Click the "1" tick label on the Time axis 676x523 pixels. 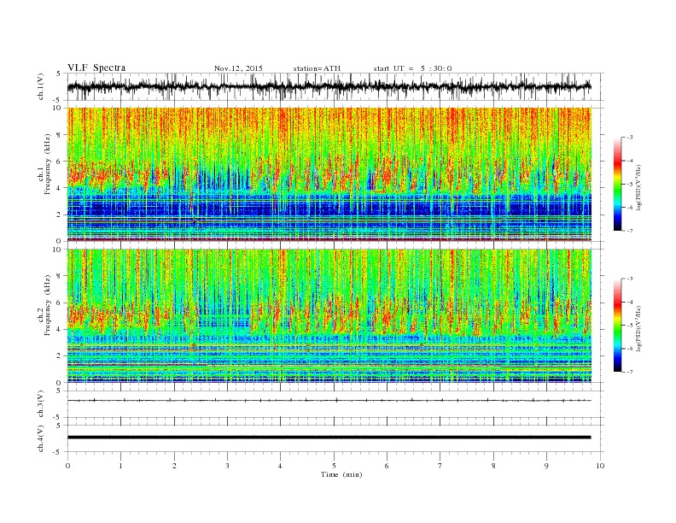120,466
